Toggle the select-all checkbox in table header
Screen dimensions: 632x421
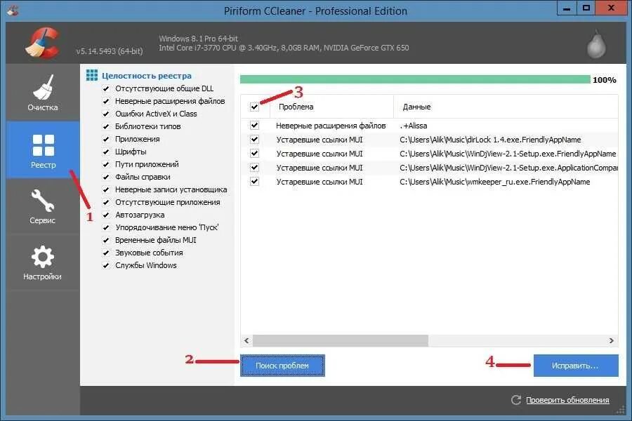[254, 107]
